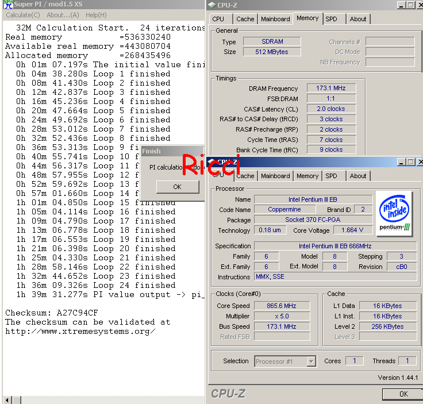Click the processor Name Intel Pentium III EB
This screenshot has height=404, width=423.
[313, 199]
